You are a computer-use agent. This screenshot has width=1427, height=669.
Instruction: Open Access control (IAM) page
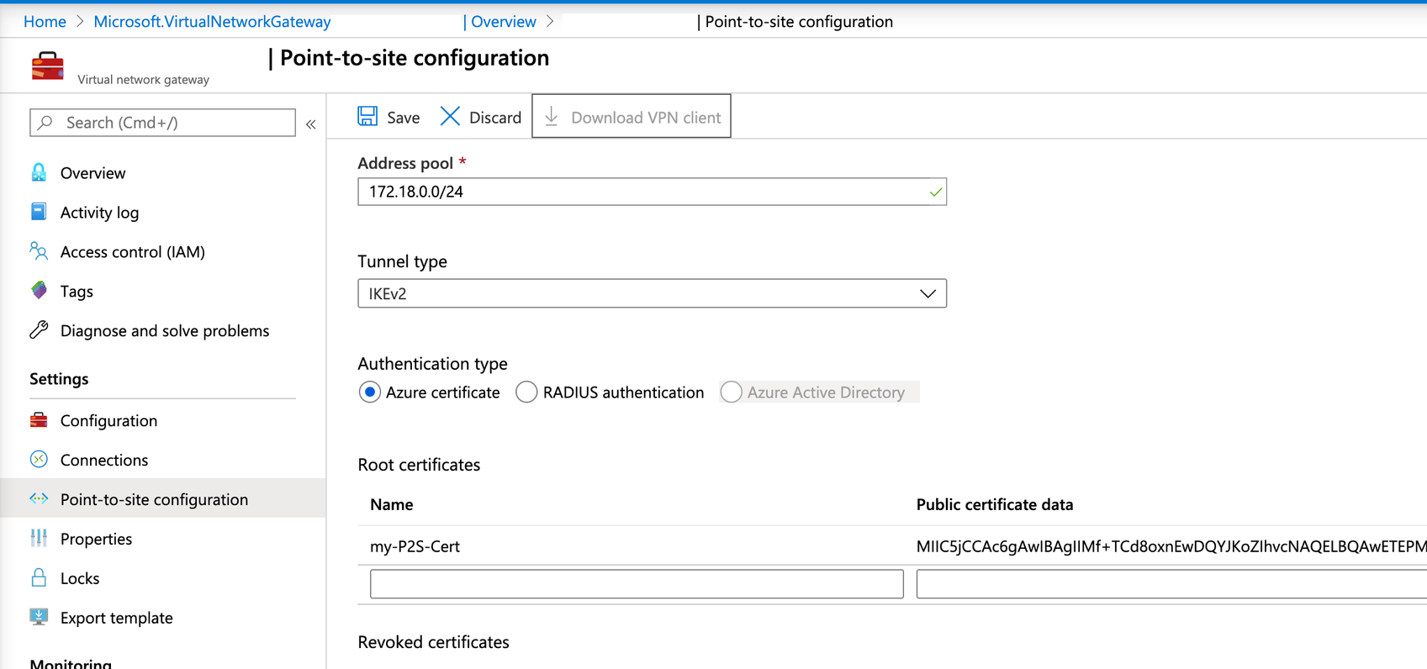tap(133, 252)
